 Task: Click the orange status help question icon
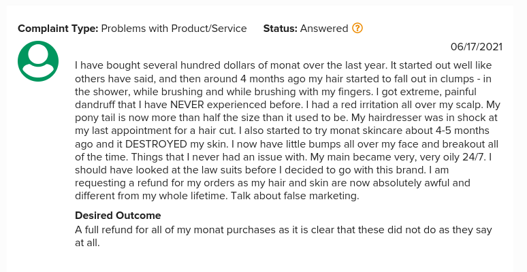(x=357, y=28)
